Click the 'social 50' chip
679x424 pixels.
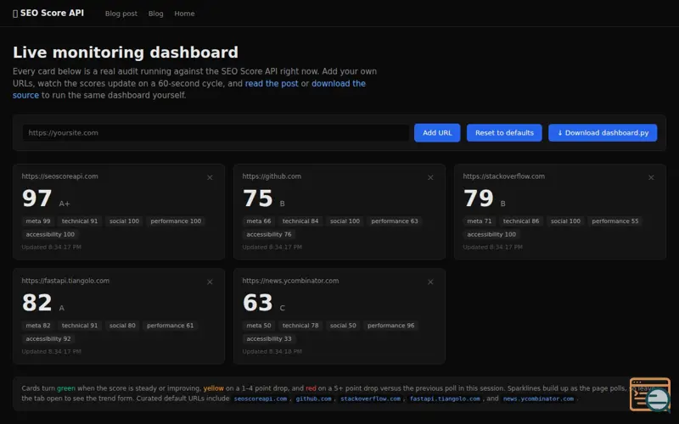(343, 326)
